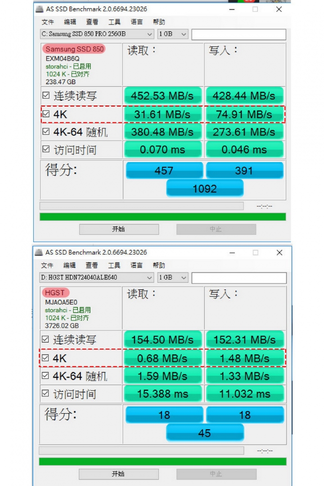This screenshot has width=324, height=486.
Task: Open the 工具 menu in the Samsung window
Action: point(114,22)
